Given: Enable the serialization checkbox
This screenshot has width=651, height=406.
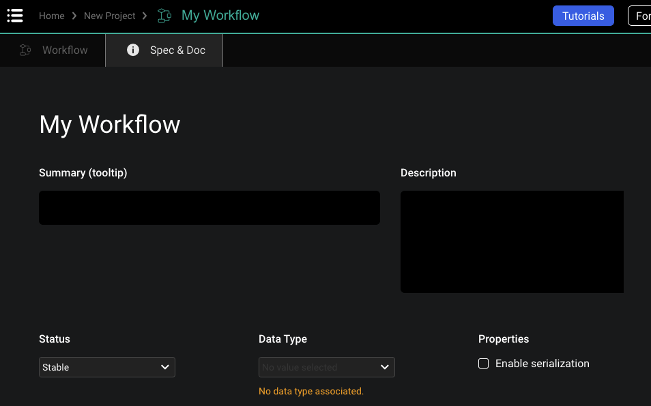Looking at the screenshot, I should 483,363.
